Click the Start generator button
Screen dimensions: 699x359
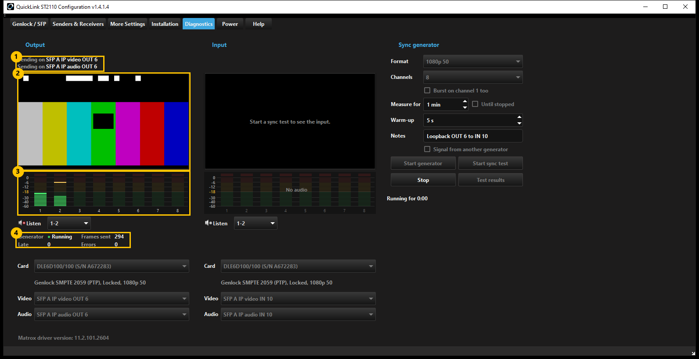click(x=423, y=163)
